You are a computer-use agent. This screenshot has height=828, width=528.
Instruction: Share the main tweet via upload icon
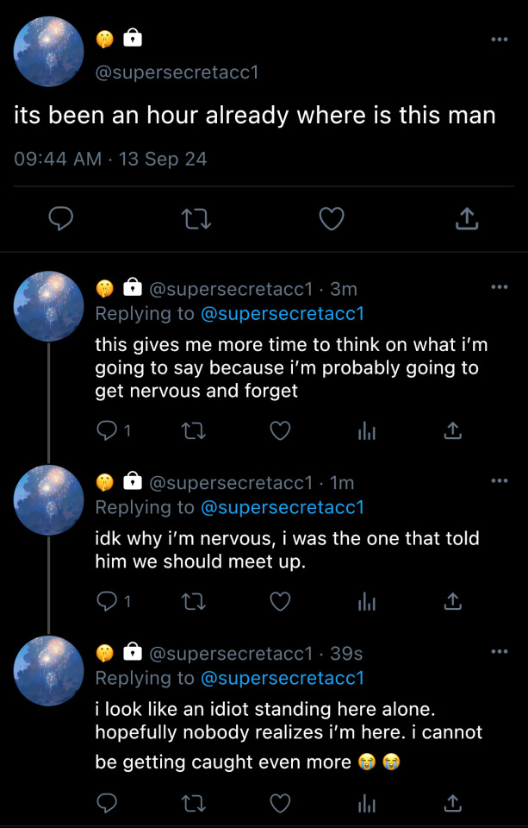click(466, 220)
